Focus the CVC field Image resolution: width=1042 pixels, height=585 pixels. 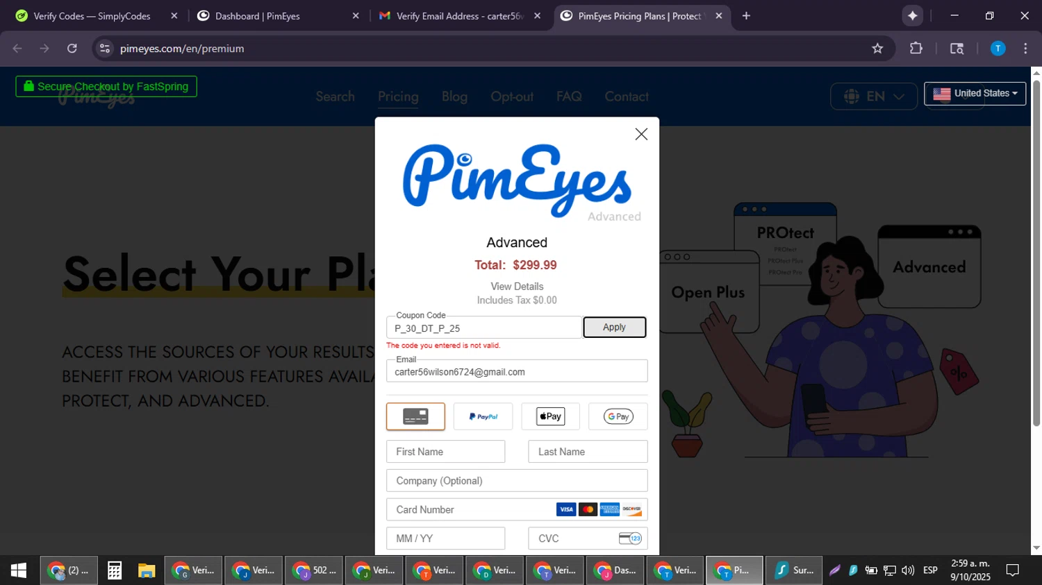click(588, 539)
